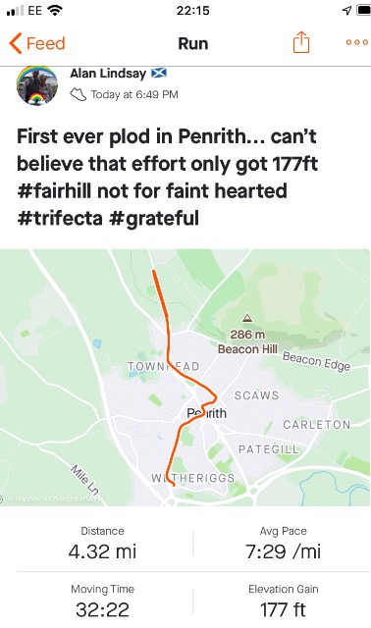The height and width of the screenshot is (628, 371).
Task: Tap the Distance 4.32 mi stat
Action: tap(103, 545)
